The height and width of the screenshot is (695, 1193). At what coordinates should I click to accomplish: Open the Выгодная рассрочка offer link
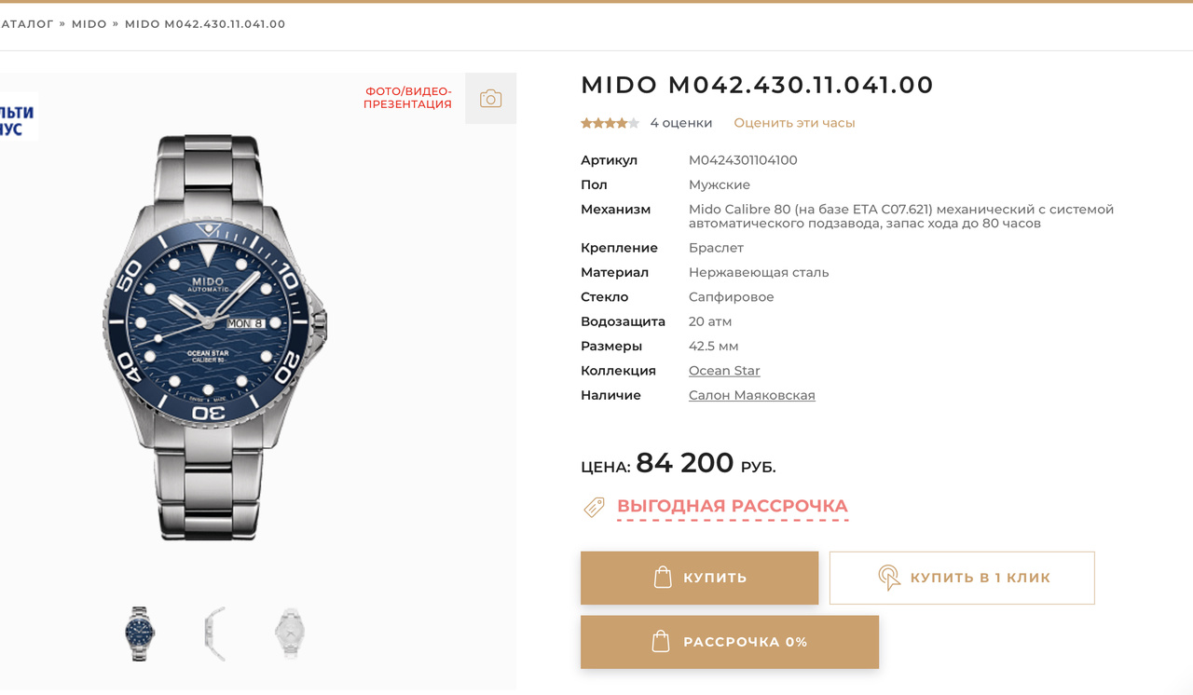[732, 506]
